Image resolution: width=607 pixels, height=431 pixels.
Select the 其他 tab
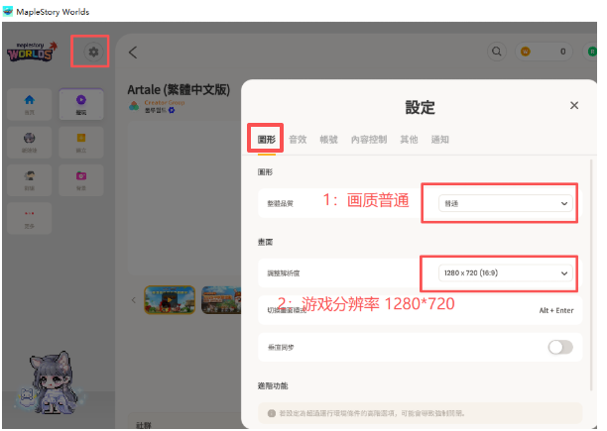pyautogui.click(x=409, y=140)
